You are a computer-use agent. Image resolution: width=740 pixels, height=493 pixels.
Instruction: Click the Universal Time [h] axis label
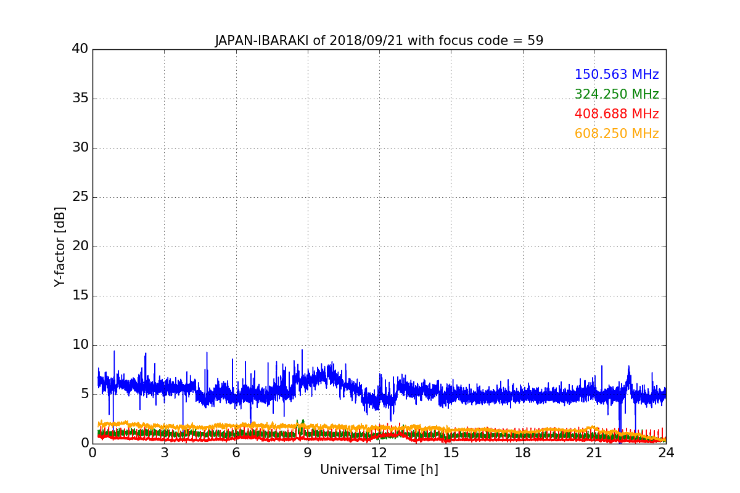coord(379,470)
